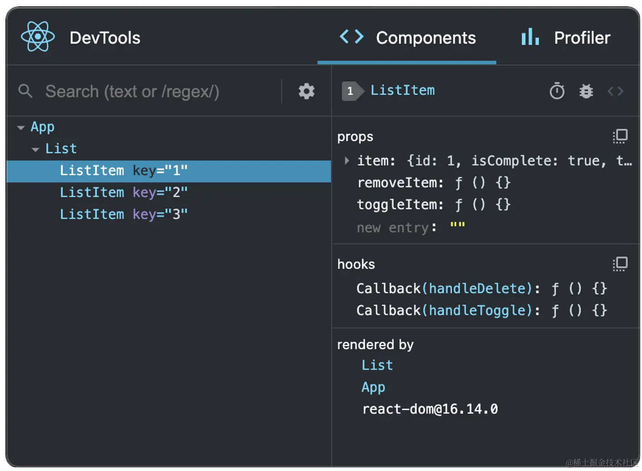Screen dimensions: 642x471
Task: Click the suspend stopwatch icon
Action: click(x=557, y=91)
